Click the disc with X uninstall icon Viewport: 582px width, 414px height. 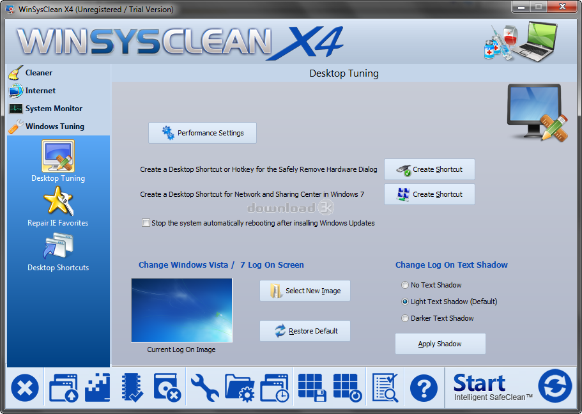coord(167,388)
